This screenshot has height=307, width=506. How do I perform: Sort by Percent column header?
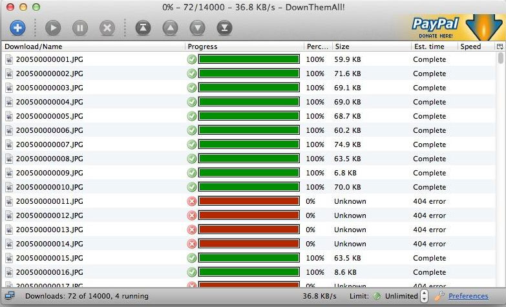317,46
